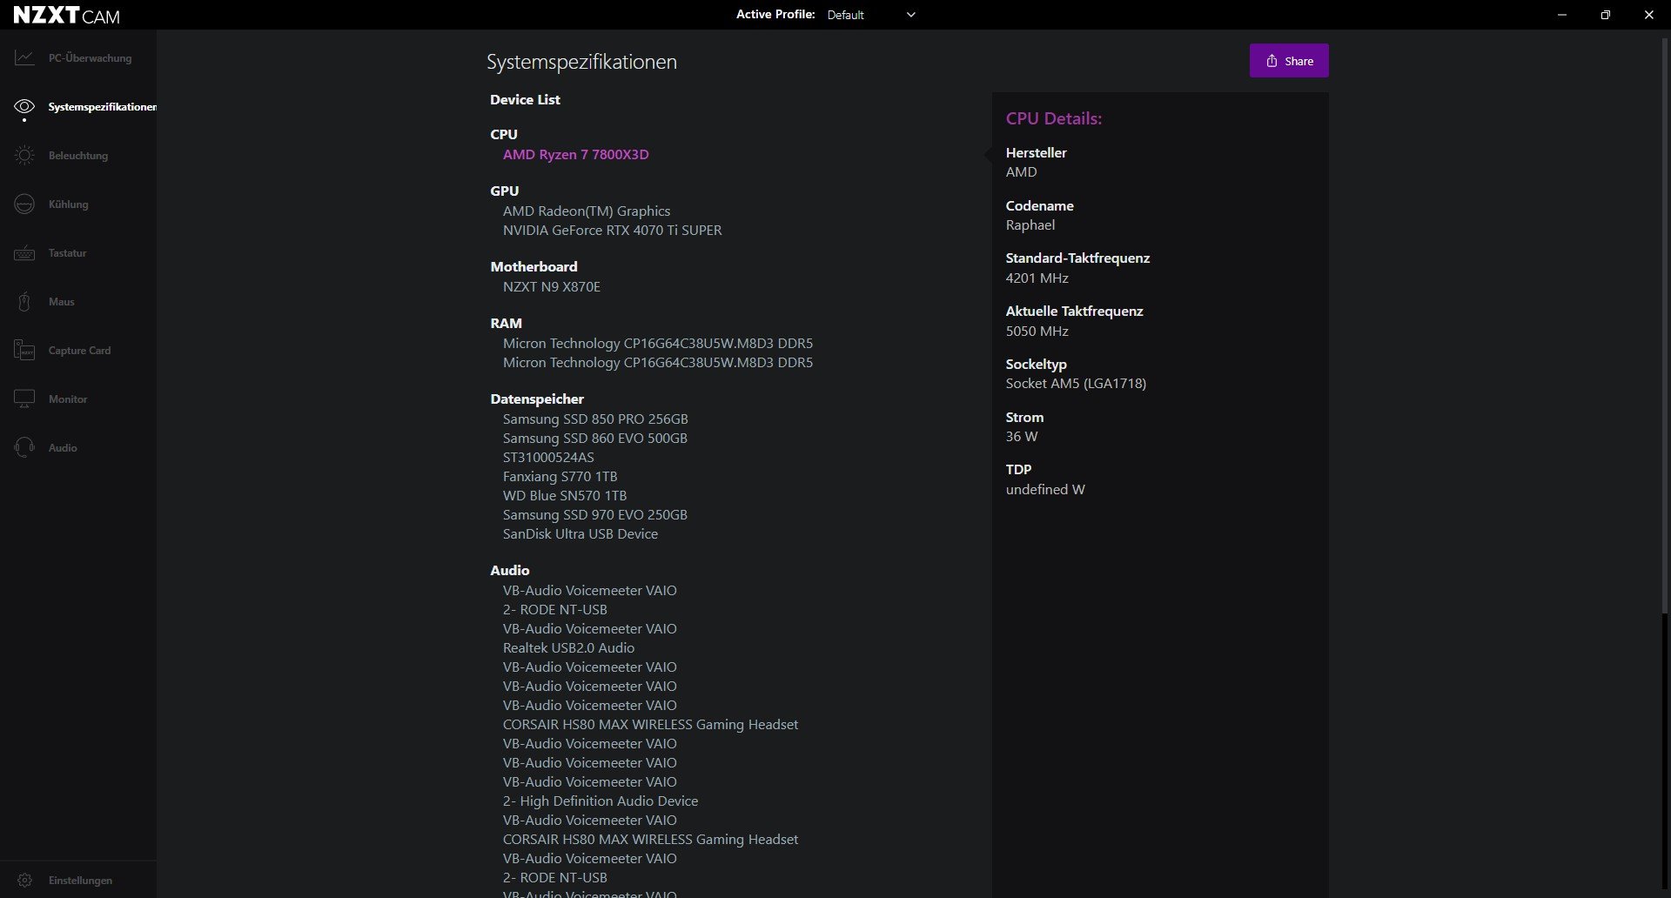
Task: Open the Beleuchtung lighting settings
Action: [x=24, y=155]
